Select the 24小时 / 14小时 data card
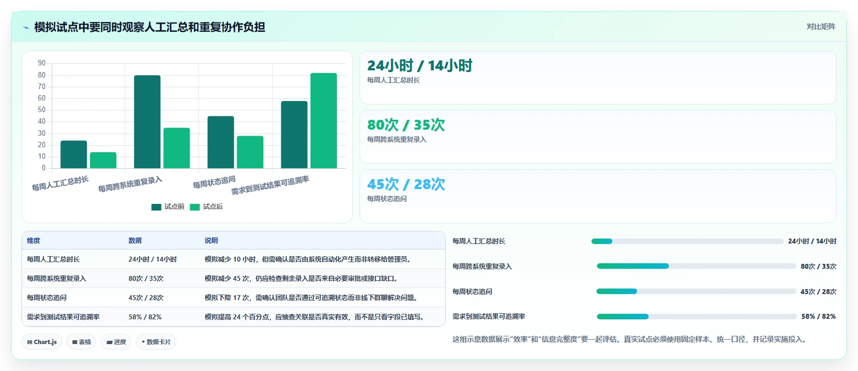The height and width of the screenshot is (371, 858). coord(597,77)
